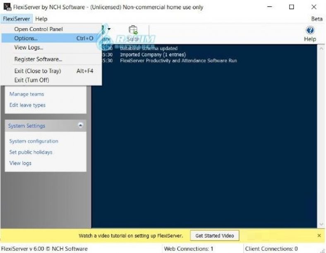Dismiss the yellow tutorial banner

[319, 236]
